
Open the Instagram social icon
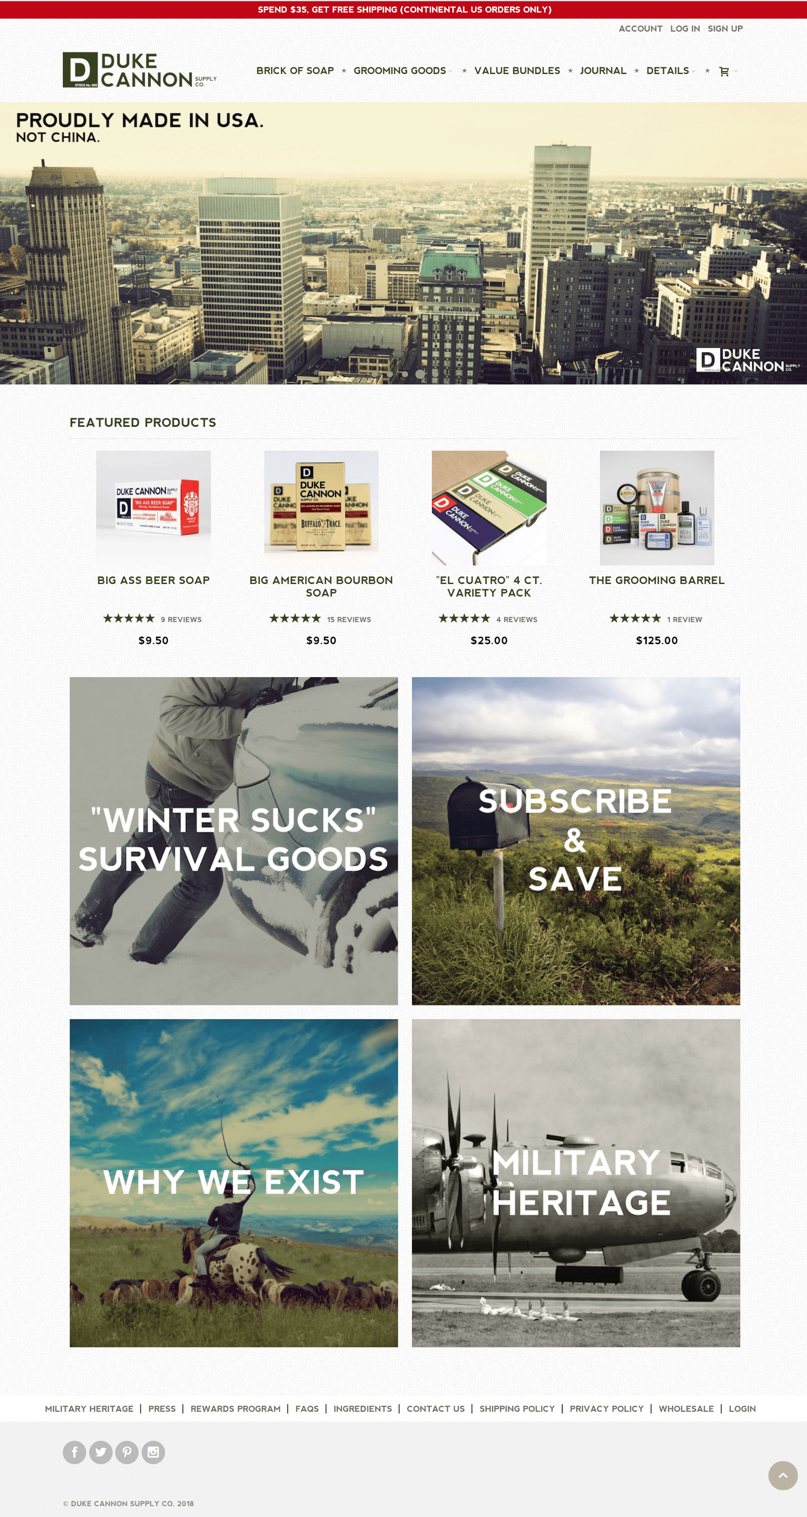click(153, 1452)
